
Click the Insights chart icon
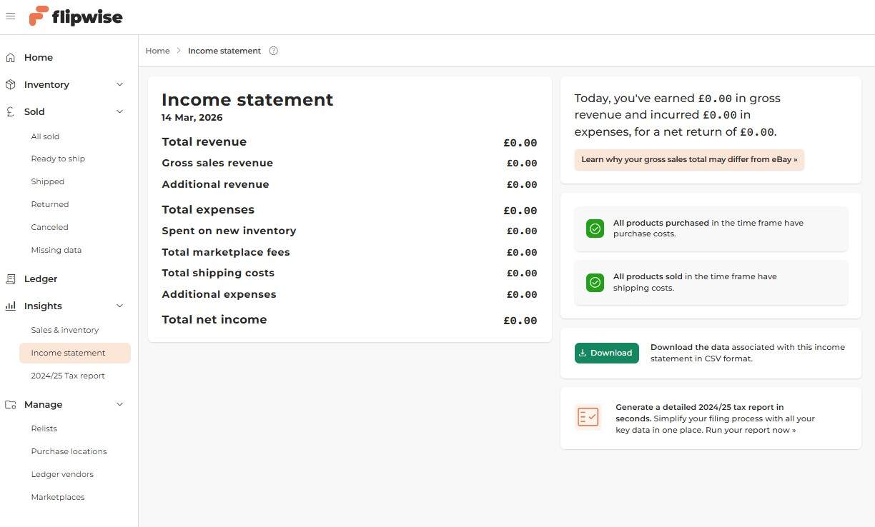click(10, 306)
